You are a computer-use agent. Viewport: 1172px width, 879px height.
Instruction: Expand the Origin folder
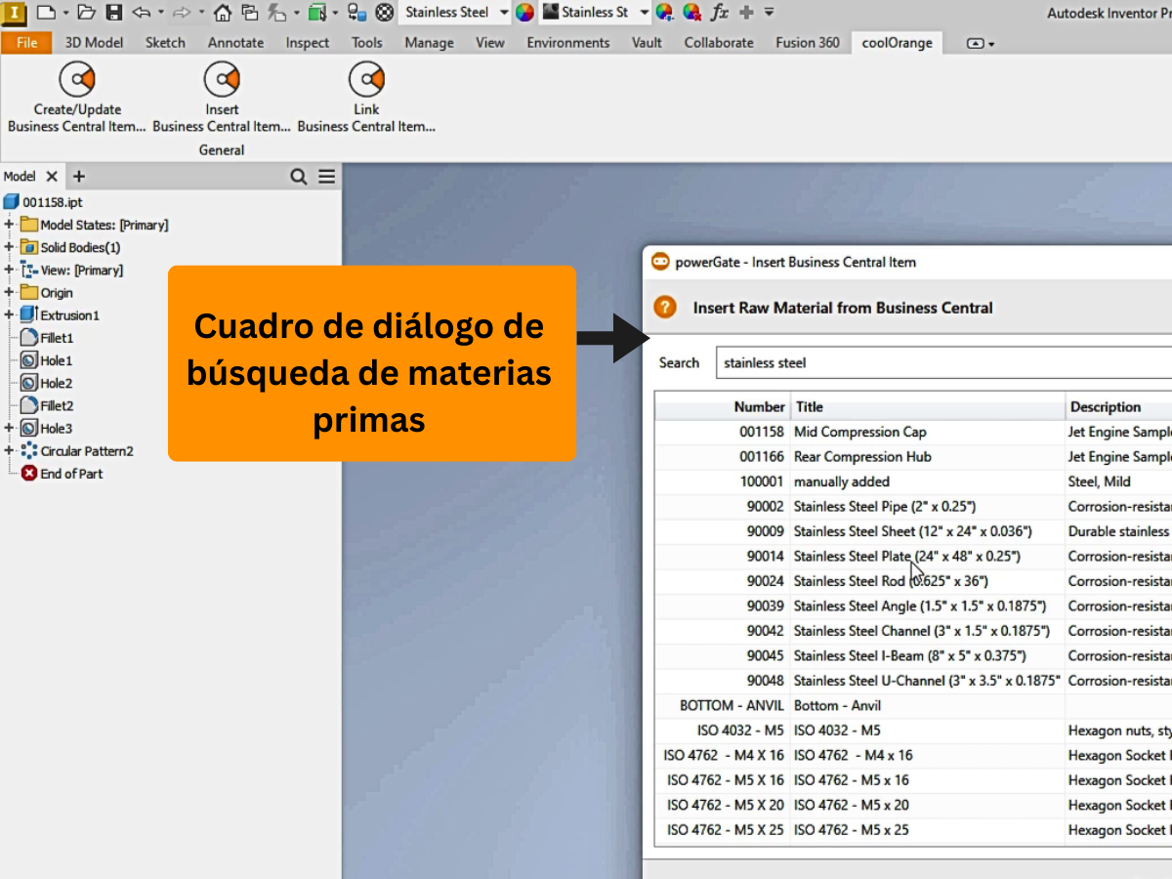coord(9,292)
